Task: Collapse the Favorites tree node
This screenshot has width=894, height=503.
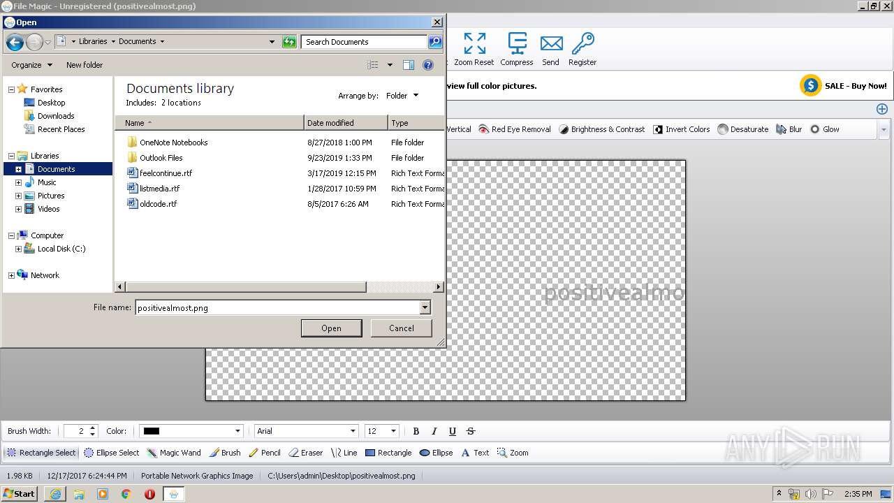Action: pyautogui.click(x=11, y=89)
